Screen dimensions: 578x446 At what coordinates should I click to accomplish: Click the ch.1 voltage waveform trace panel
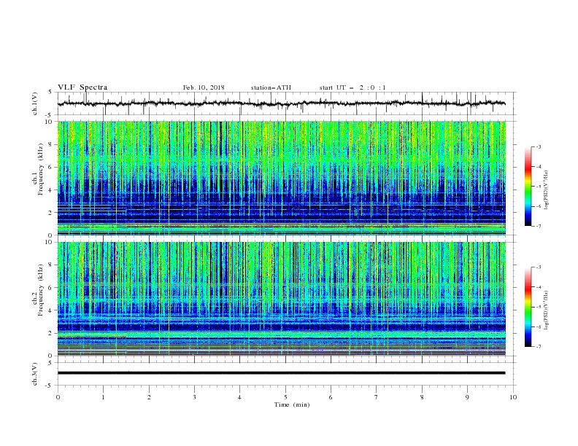click(286, 103)
